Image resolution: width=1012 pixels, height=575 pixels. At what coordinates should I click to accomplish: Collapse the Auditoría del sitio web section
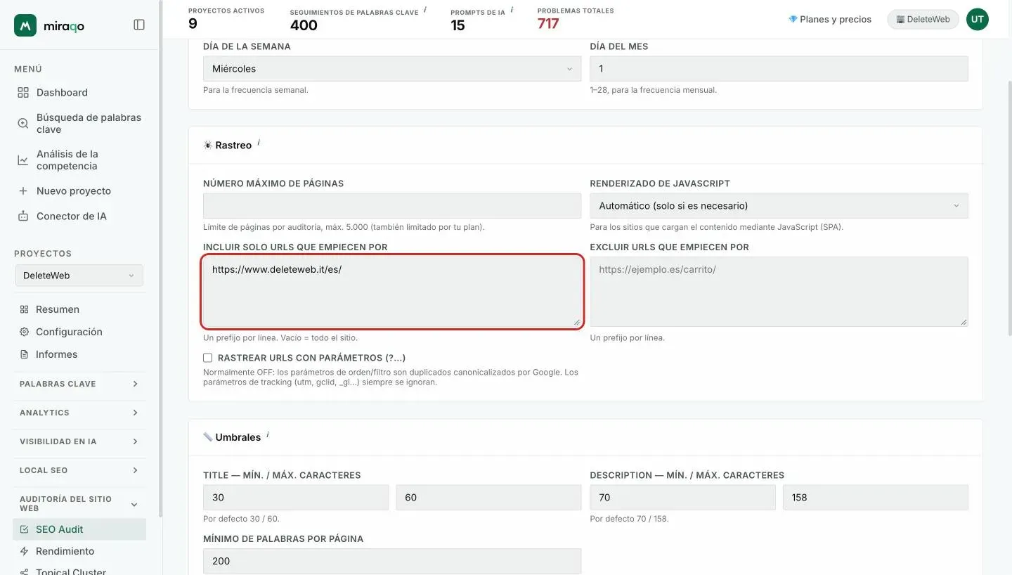(79, 503)
